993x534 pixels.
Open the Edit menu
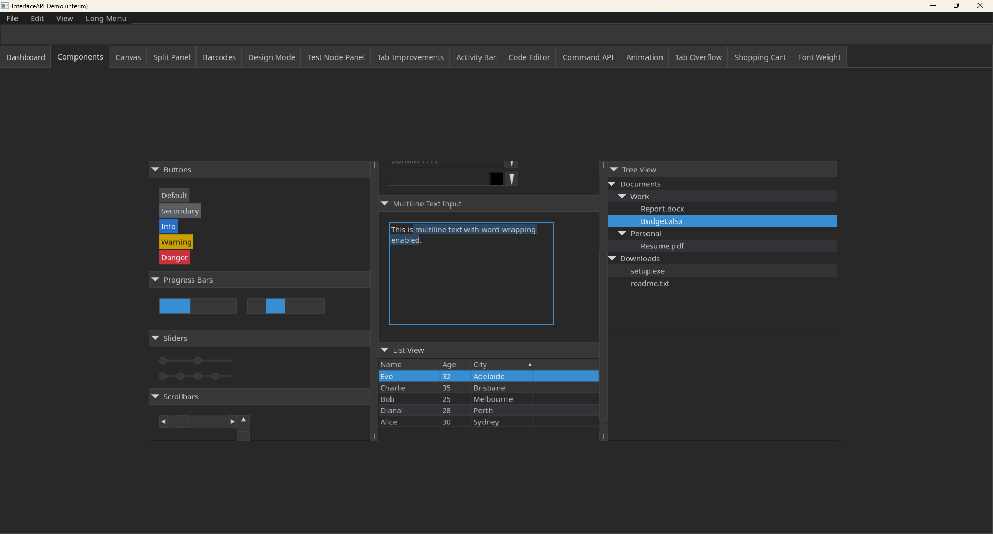click(37, 18)
